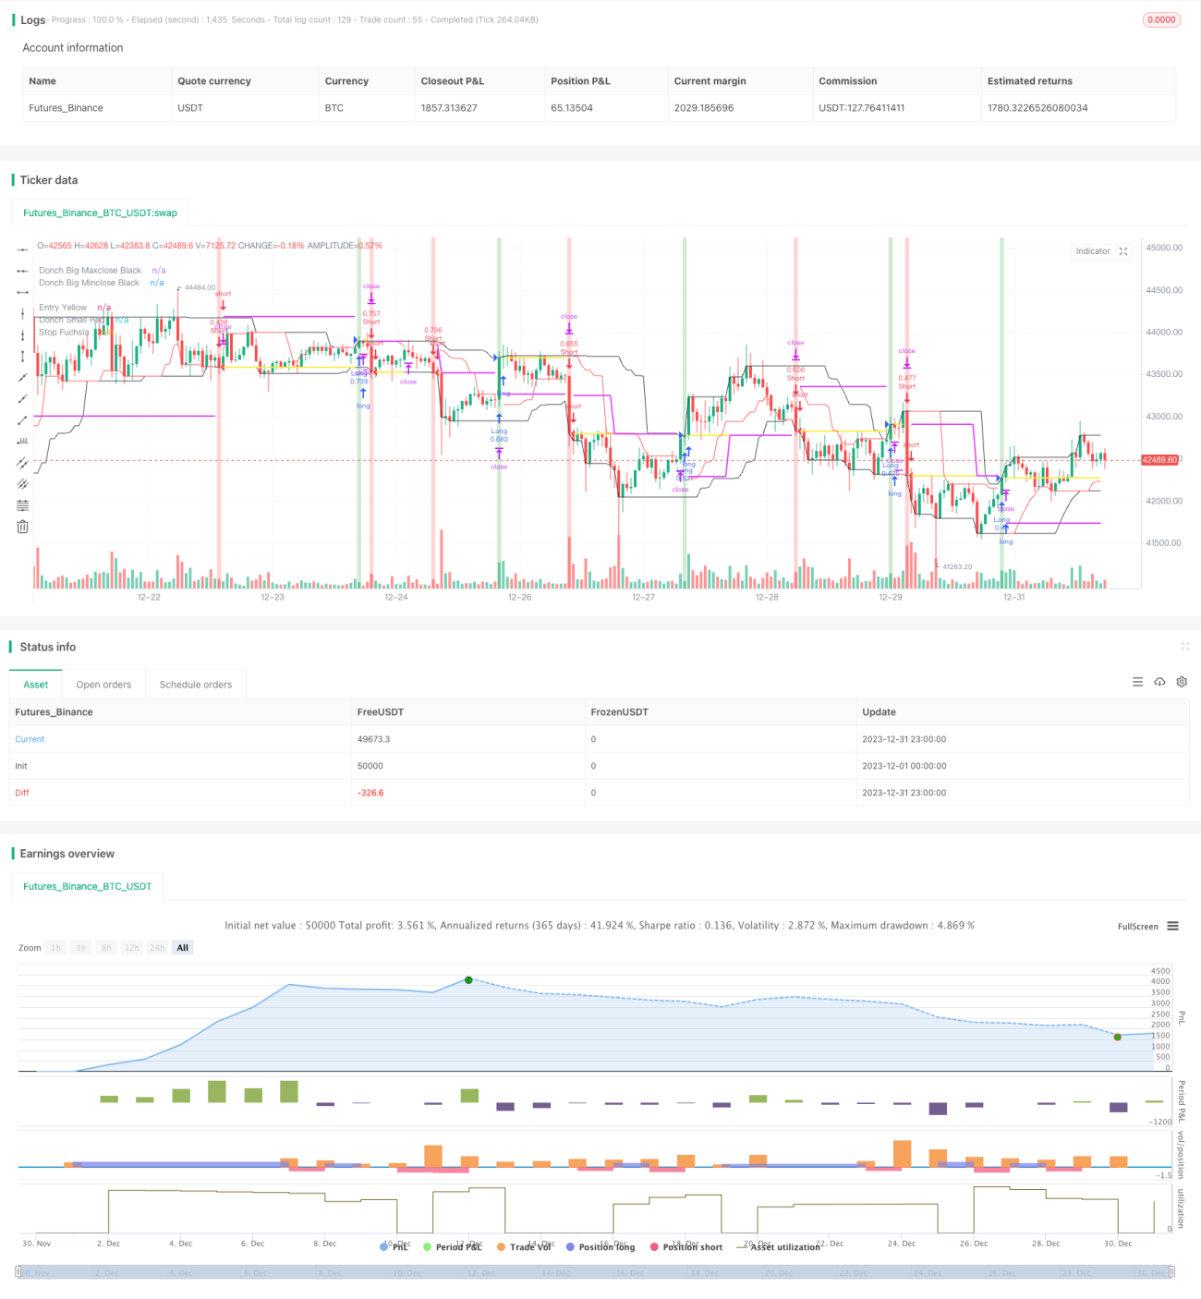Screen dimensions: 1201x1299
Task: Toggle Asset utilization series in legend
Action: point(778,1247)
